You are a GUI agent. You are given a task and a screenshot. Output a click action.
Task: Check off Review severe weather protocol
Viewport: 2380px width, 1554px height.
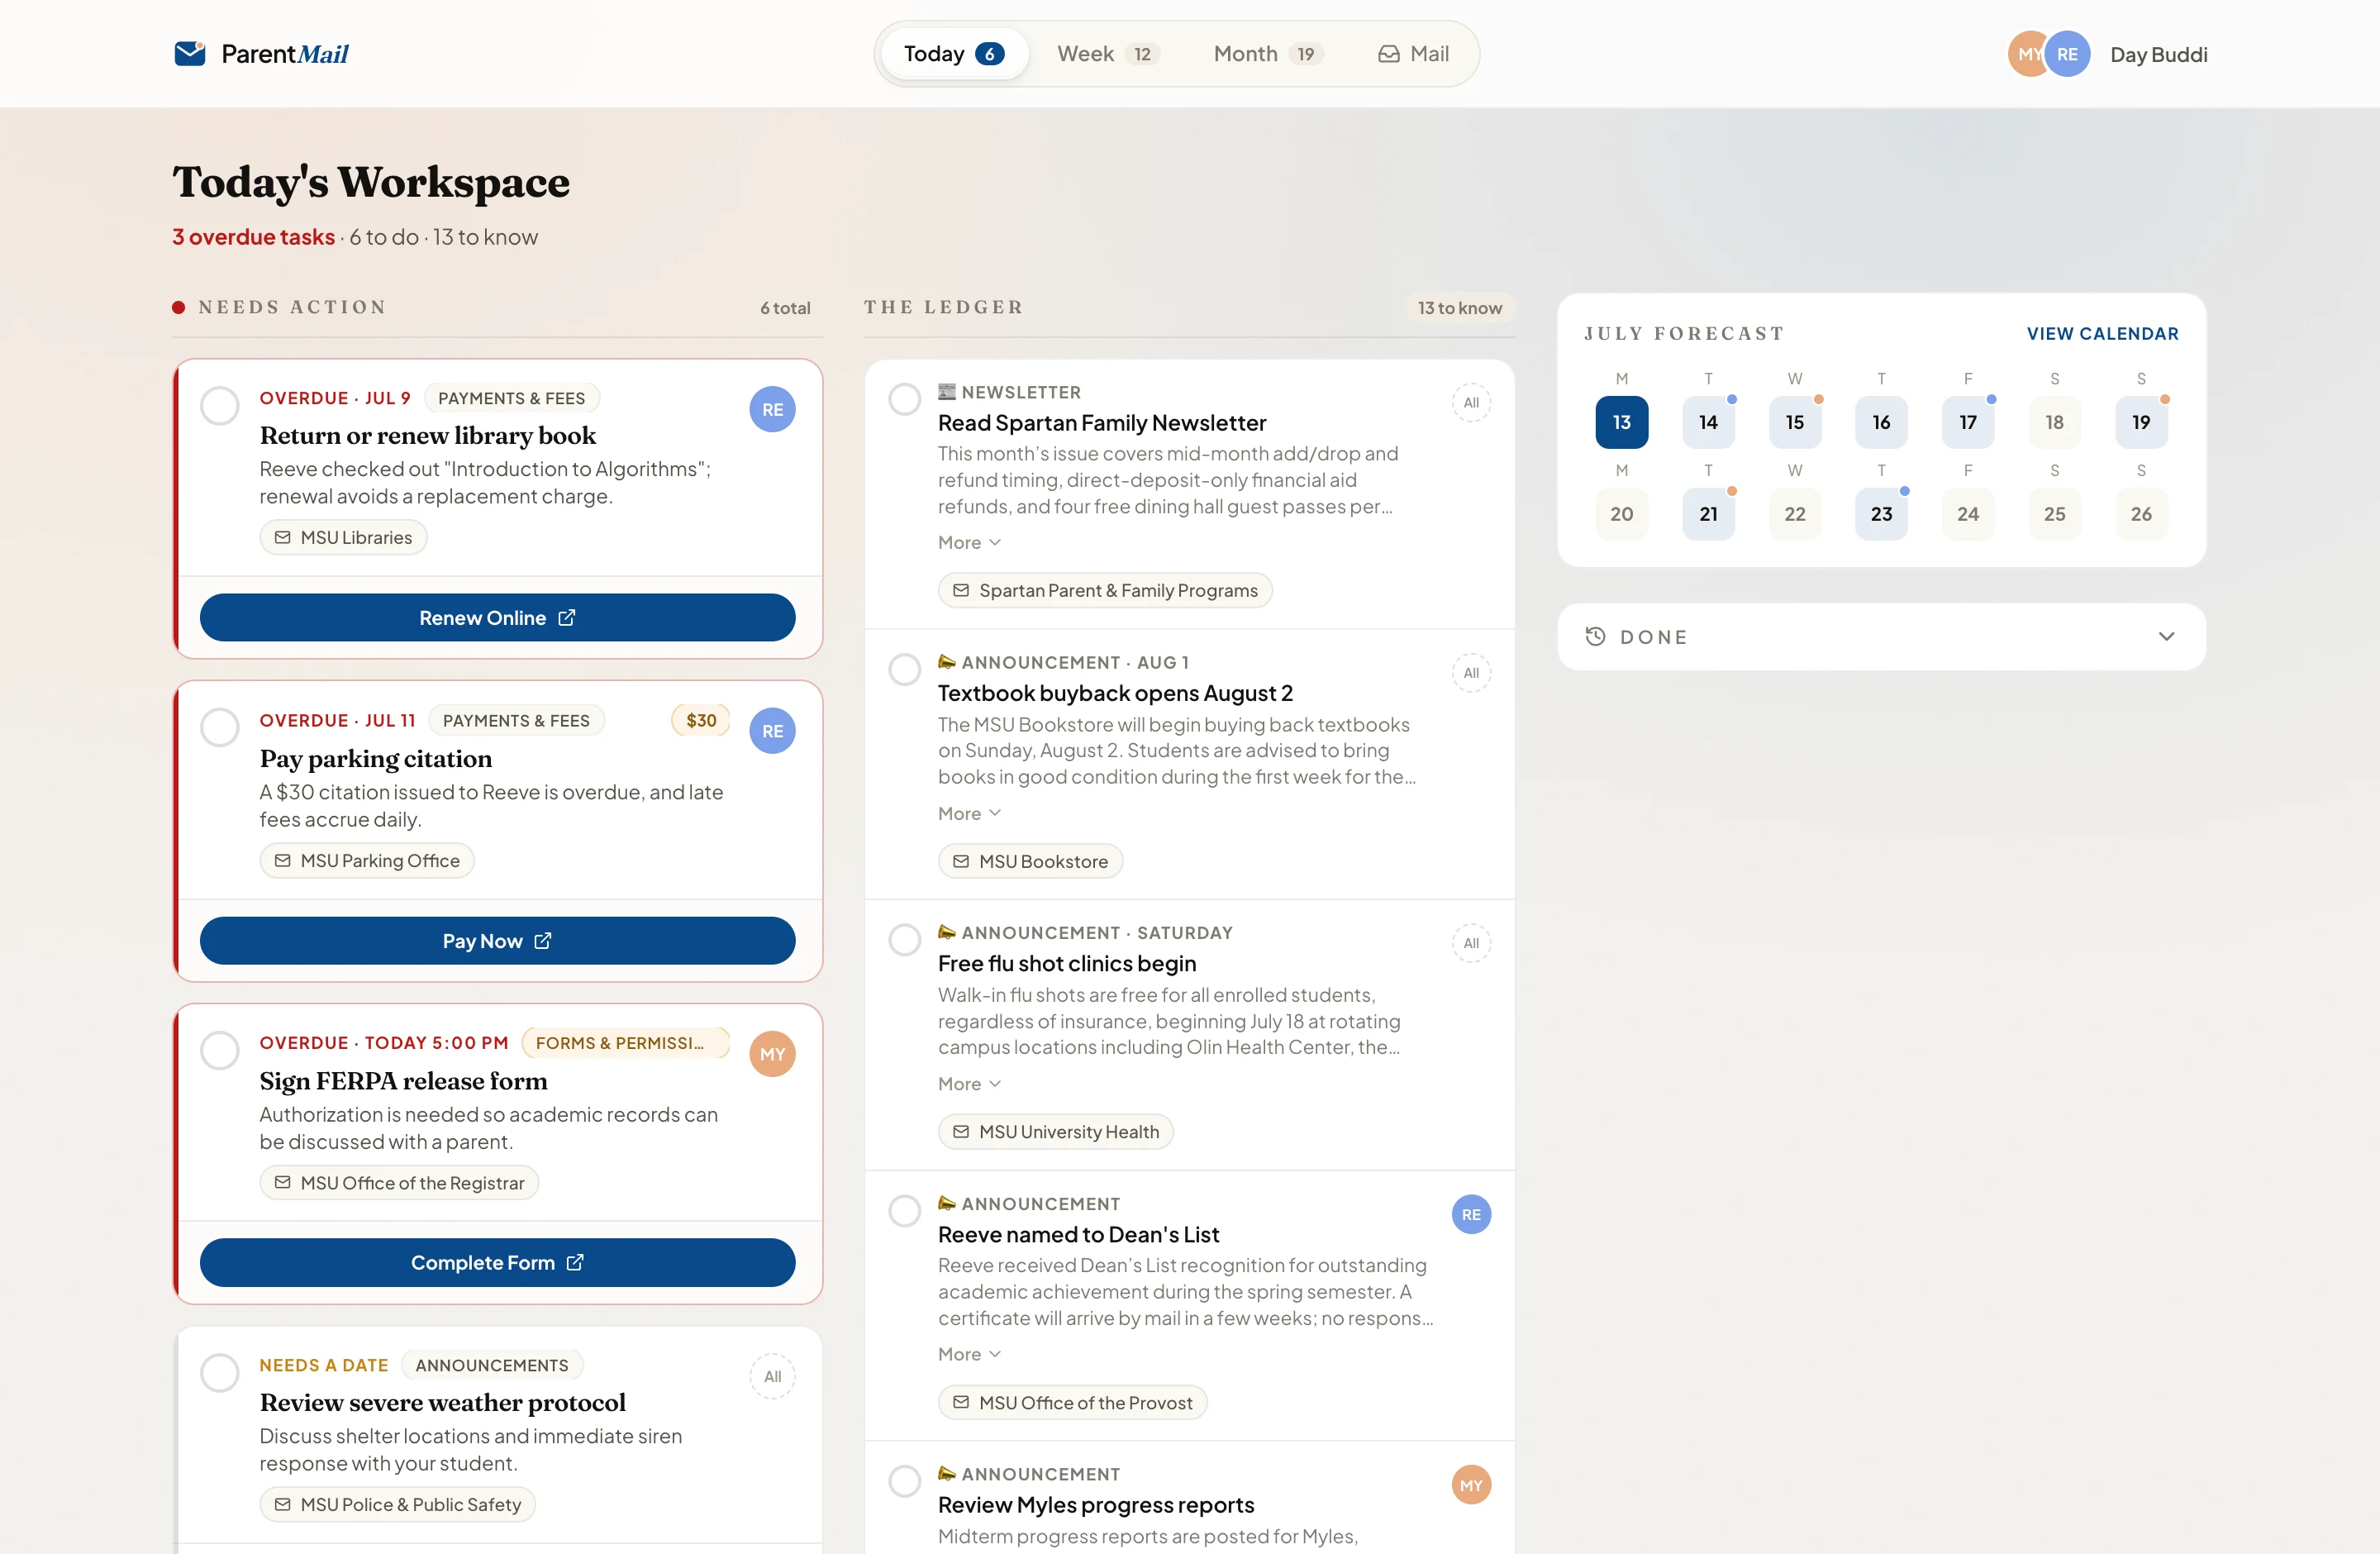(x=220, y=1372)
